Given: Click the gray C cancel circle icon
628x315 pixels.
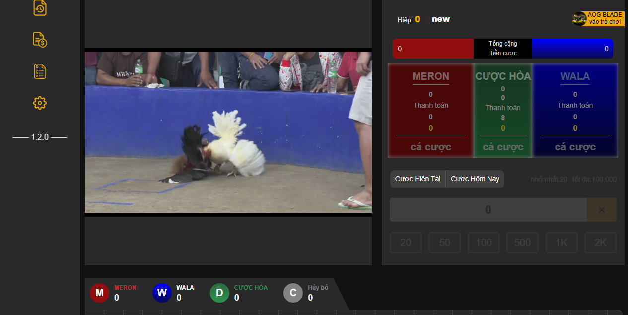Looking at the screenshot, I should coord(293,293).
